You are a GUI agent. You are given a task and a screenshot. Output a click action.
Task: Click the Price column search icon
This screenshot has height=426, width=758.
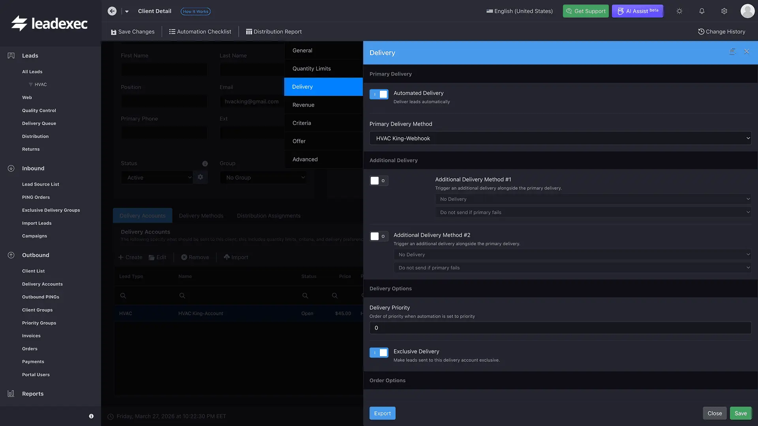335,295
